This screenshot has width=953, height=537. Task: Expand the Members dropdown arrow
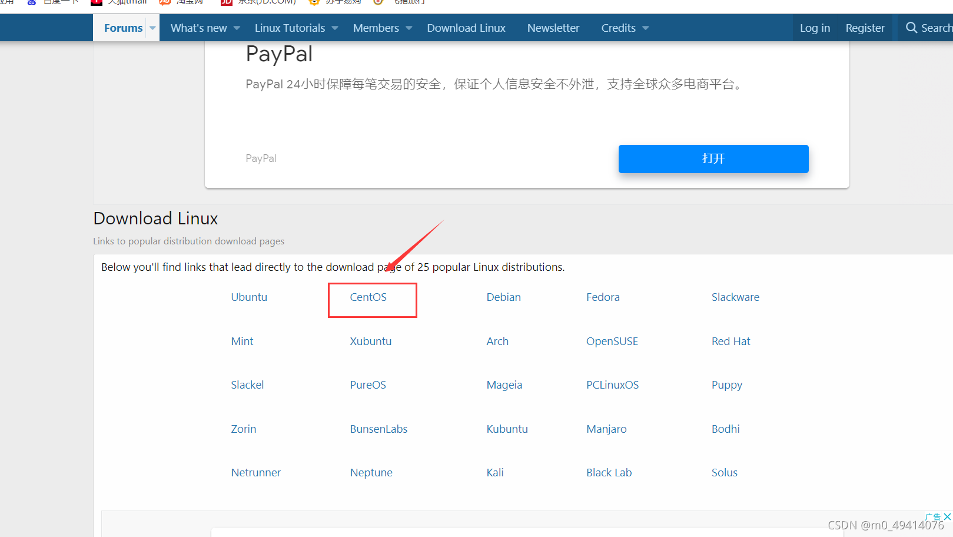point(409,28)
